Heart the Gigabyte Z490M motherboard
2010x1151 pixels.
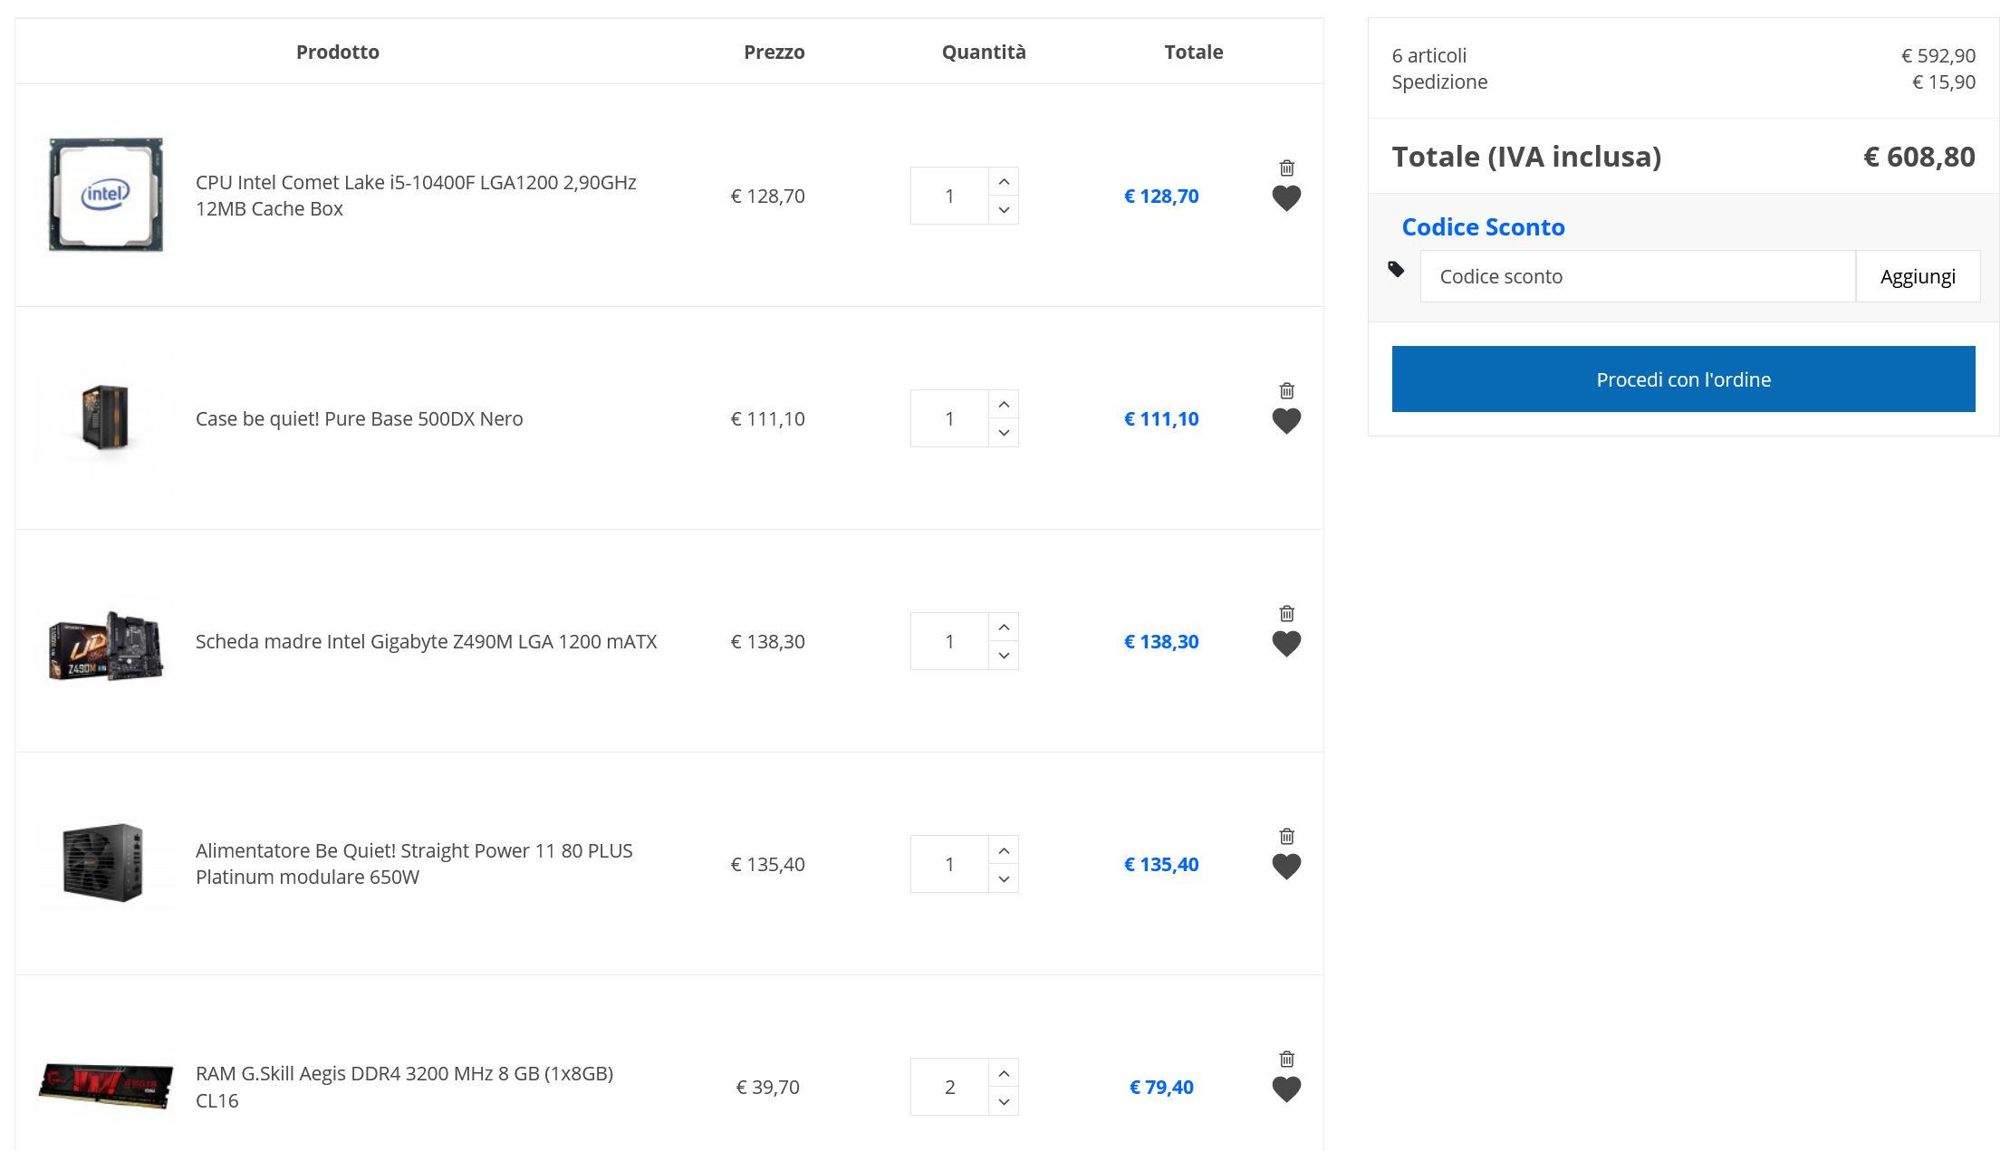(x=1286, y=643)
